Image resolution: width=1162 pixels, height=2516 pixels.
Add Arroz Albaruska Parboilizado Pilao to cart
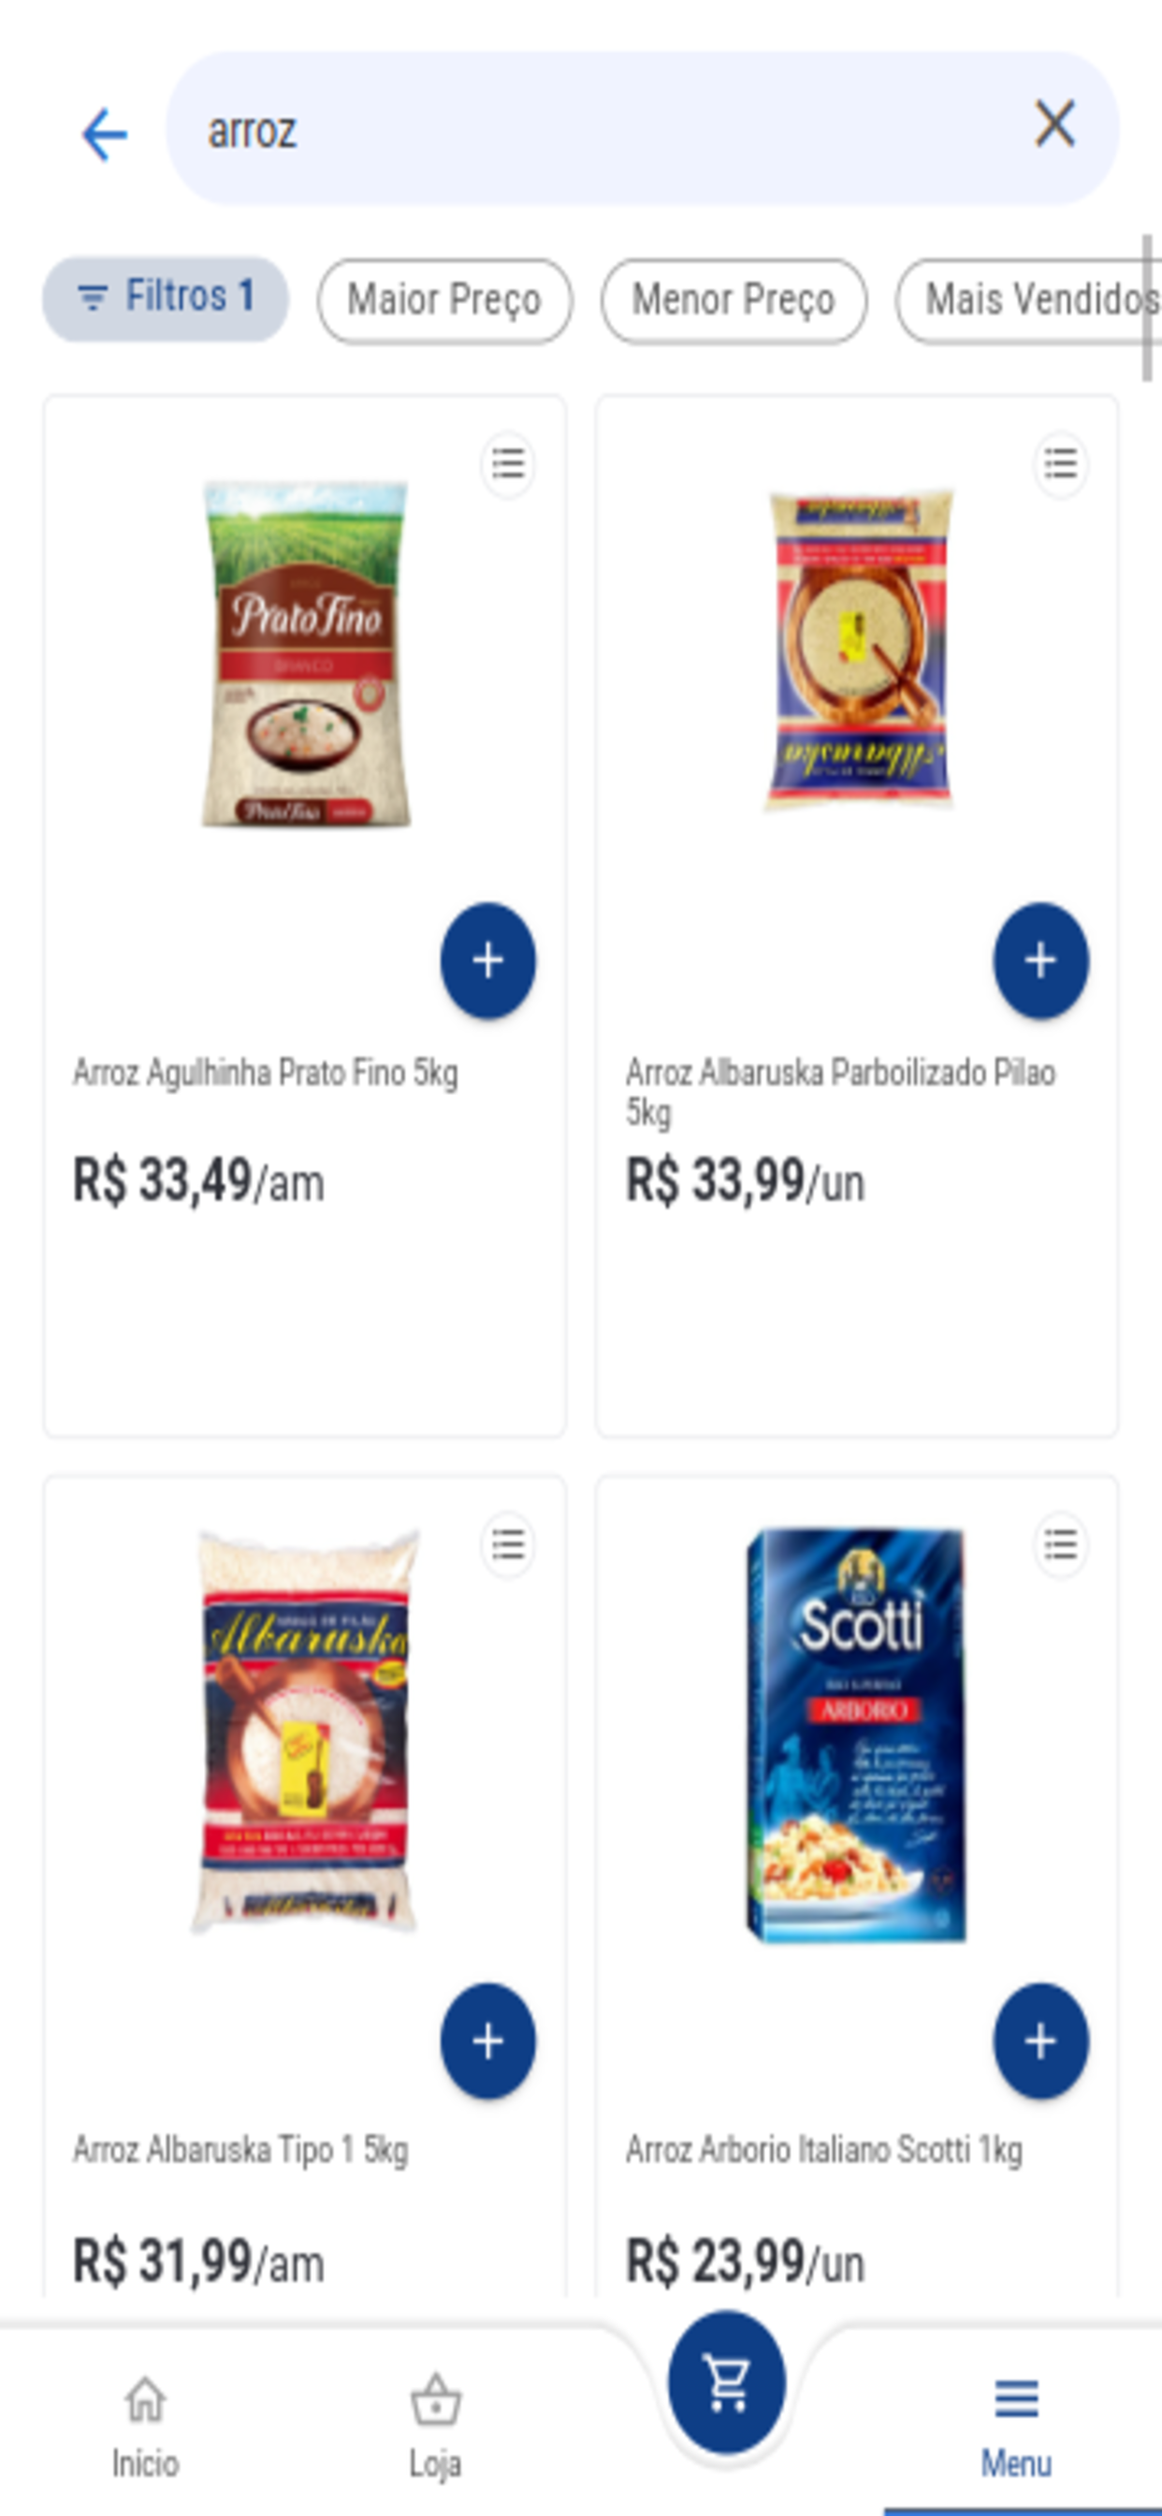pos(1041,960)
